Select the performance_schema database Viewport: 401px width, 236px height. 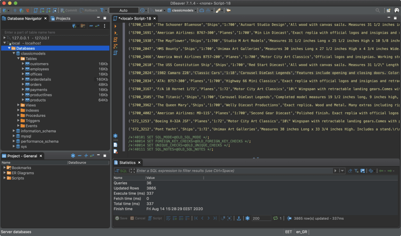click(40, 141)
